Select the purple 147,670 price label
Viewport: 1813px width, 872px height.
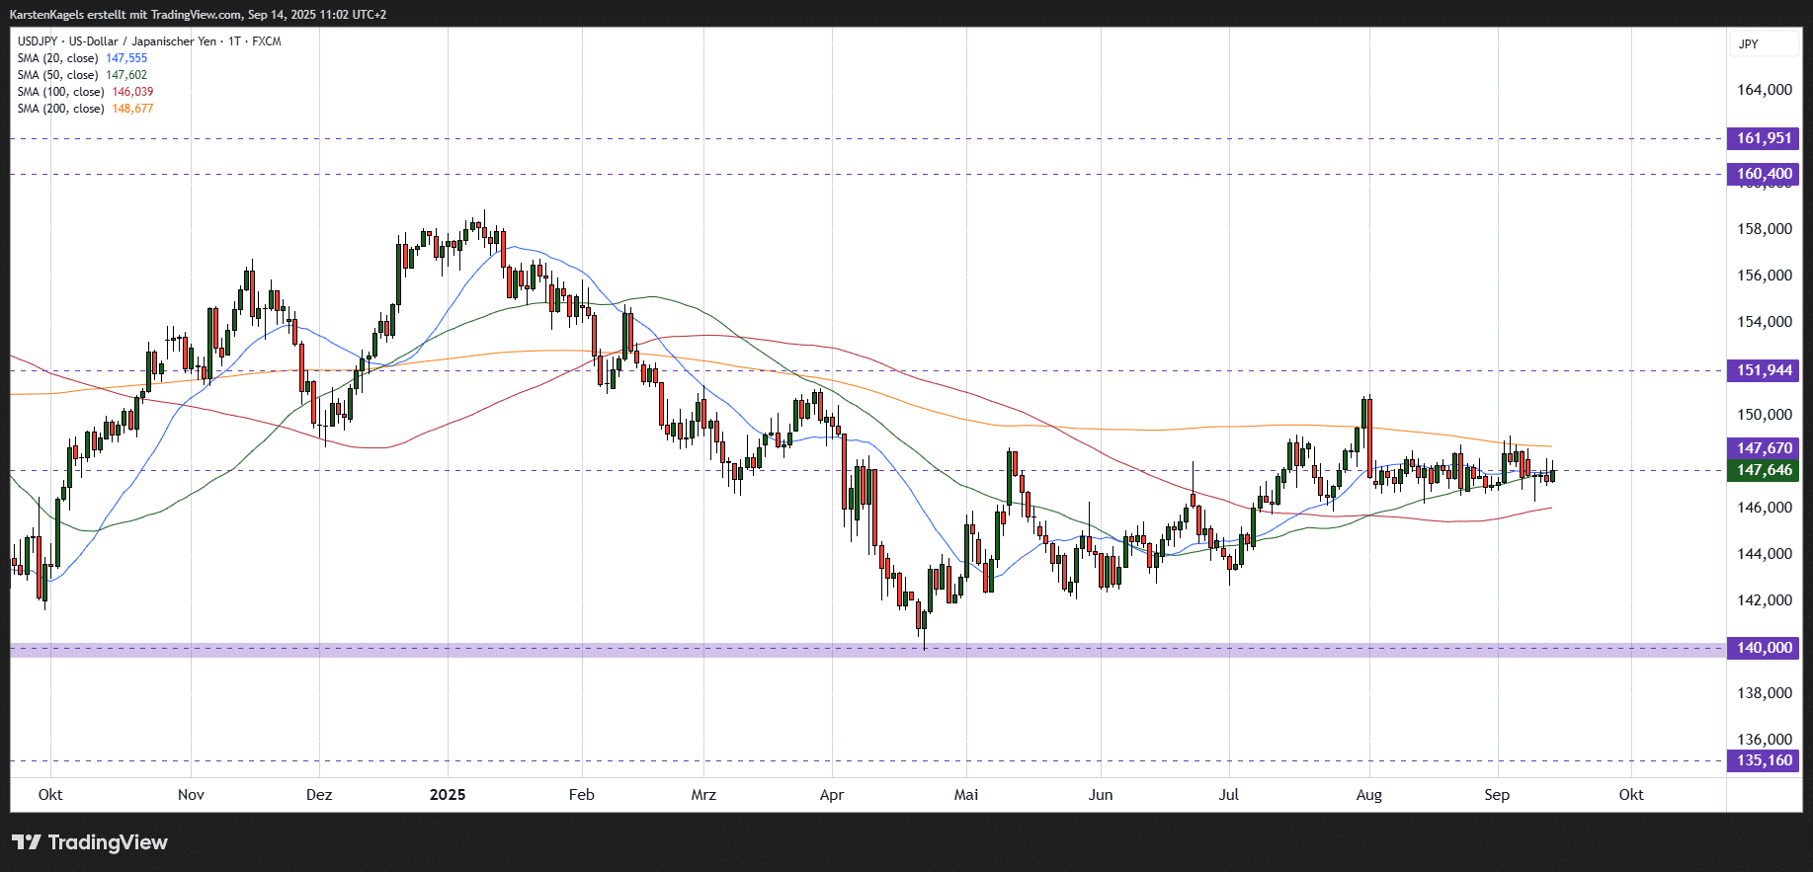[x=1764, y=448]
